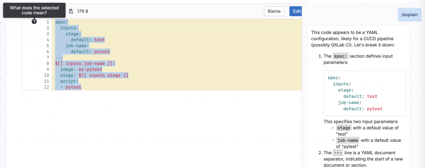The height and width of the screenshot is (168, 425).
Task: Click the YAML code snippet block in chat
Action: [365, 93]
